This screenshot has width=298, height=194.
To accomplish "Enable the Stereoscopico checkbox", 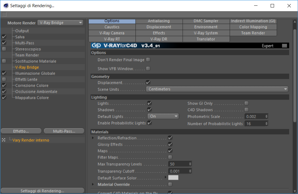I will point(4,49).
